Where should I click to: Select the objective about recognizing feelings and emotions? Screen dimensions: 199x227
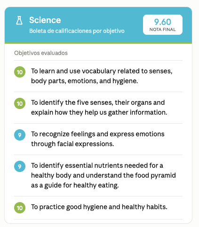(98, 139)
